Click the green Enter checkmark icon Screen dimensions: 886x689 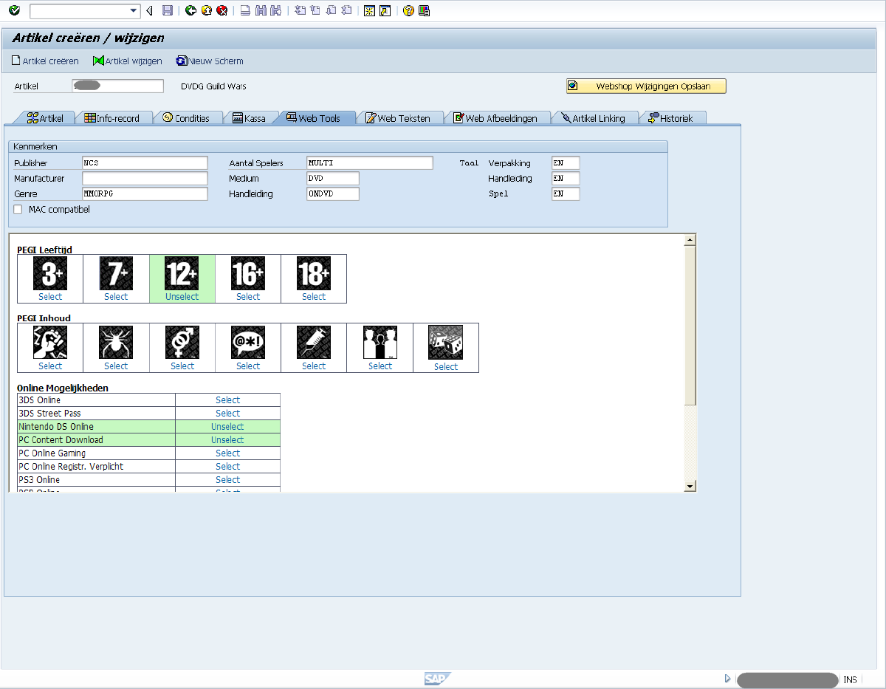click(x=14, y=10)
